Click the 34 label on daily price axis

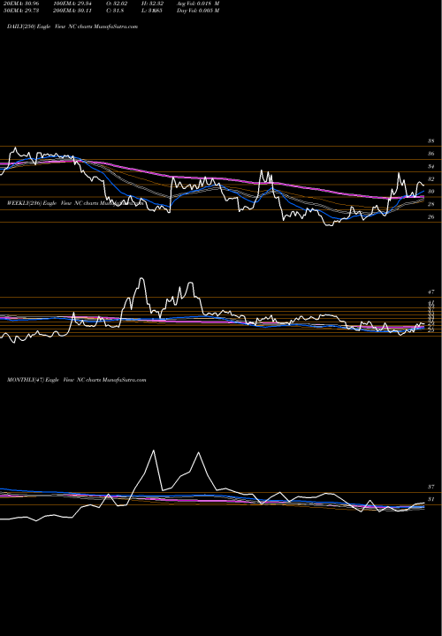pos(431,167)
